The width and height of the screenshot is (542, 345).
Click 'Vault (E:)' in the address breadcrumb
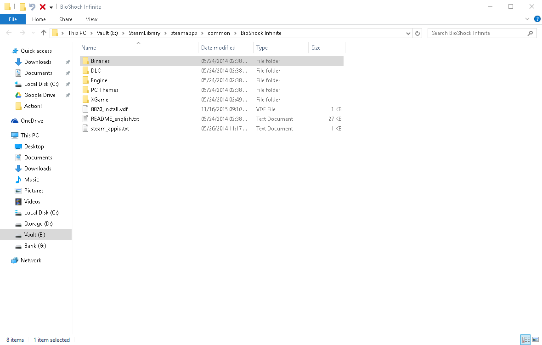click(107, 33)
